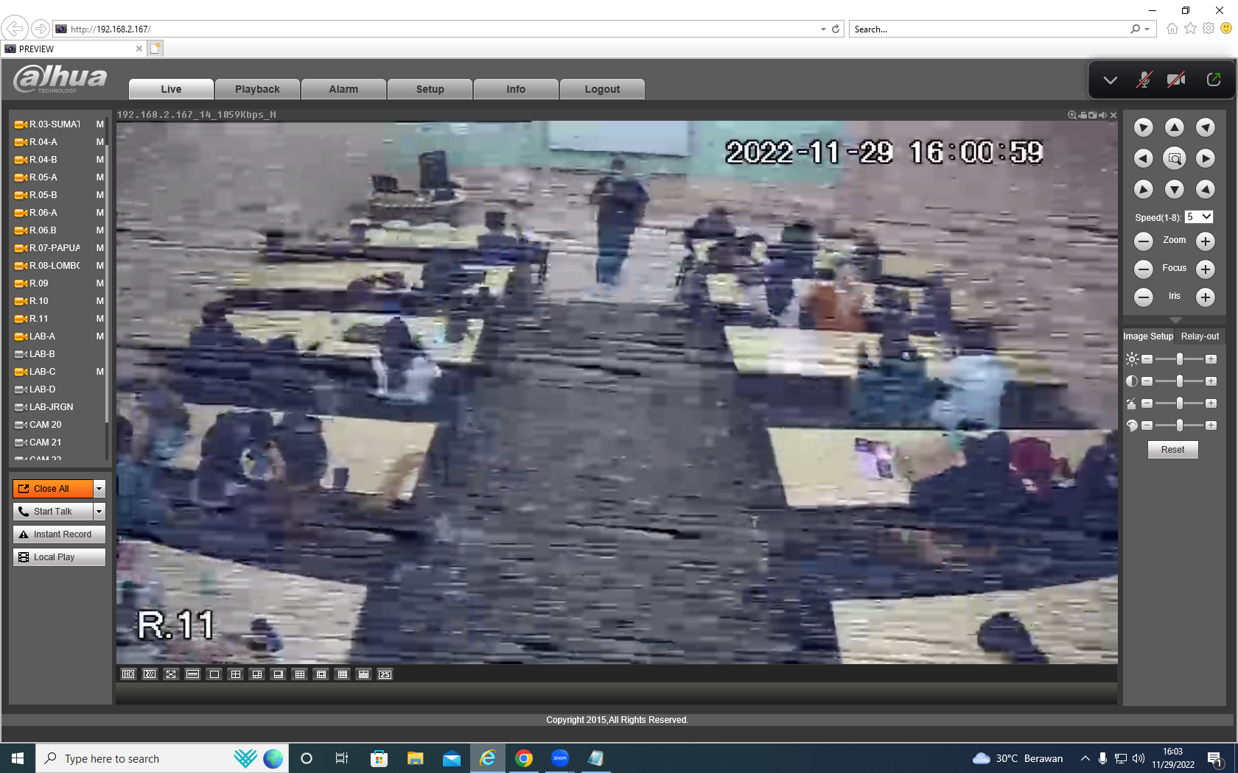
Task: Open the Setup tab
Action: 430,89
